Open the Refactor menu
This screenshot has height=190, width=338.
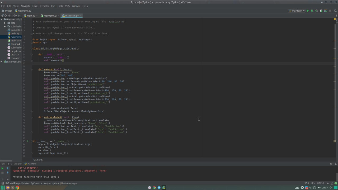click(44, 6)
